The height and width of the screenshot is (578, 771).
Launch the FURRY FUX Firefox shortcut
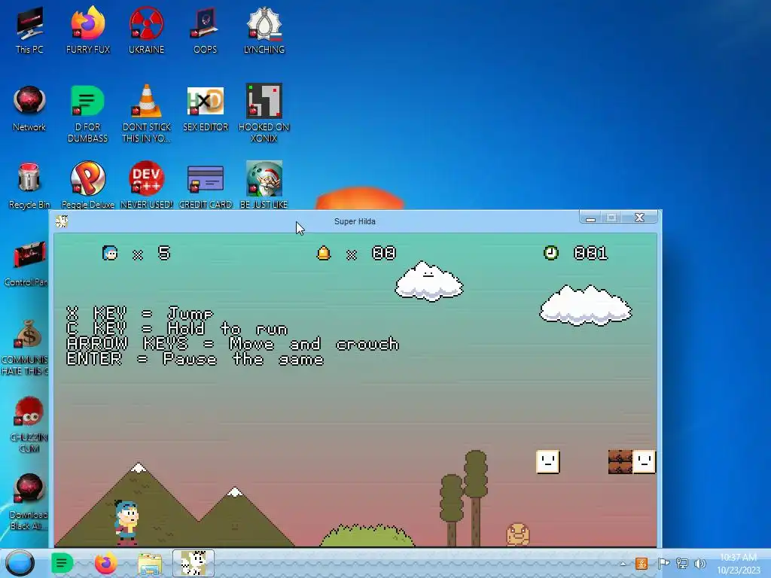click(x=88, y=30)
